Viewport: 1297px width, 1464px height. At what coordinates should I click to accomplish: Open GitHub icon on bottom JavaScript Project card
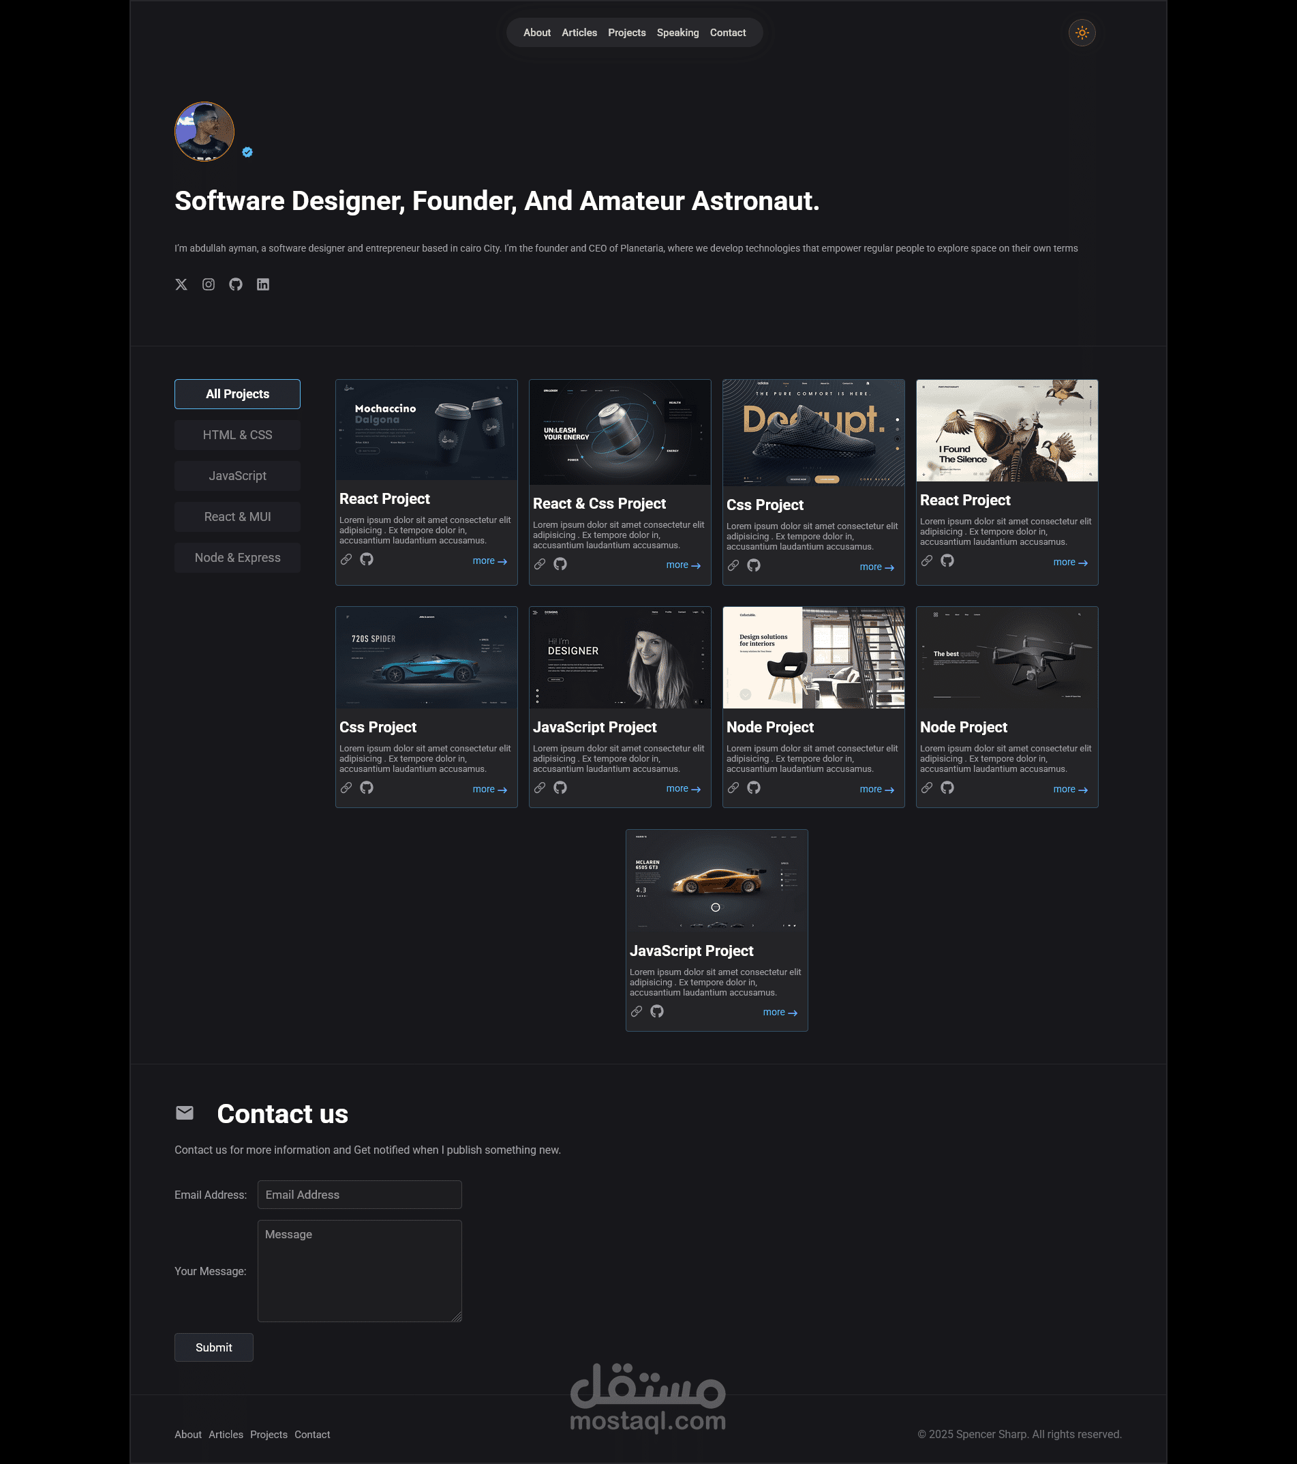pyautogui.click(x=658, y=1011)
